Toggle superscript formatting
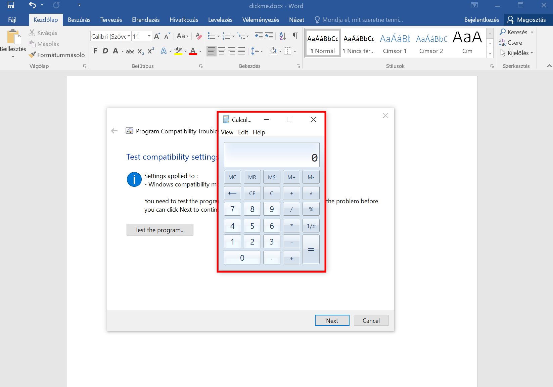553x387 pixels. (x=151, y=51)
